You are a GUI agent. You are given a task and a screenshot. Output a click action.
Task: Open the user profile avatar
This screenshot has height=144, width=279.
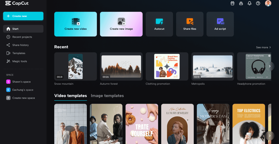click(x=268, y=3)
